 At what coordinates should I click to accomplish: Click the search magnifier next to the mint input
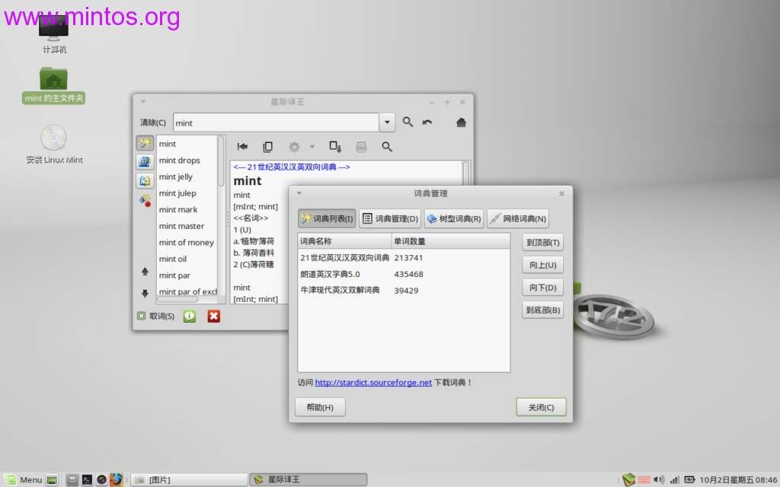pos(408,122)
